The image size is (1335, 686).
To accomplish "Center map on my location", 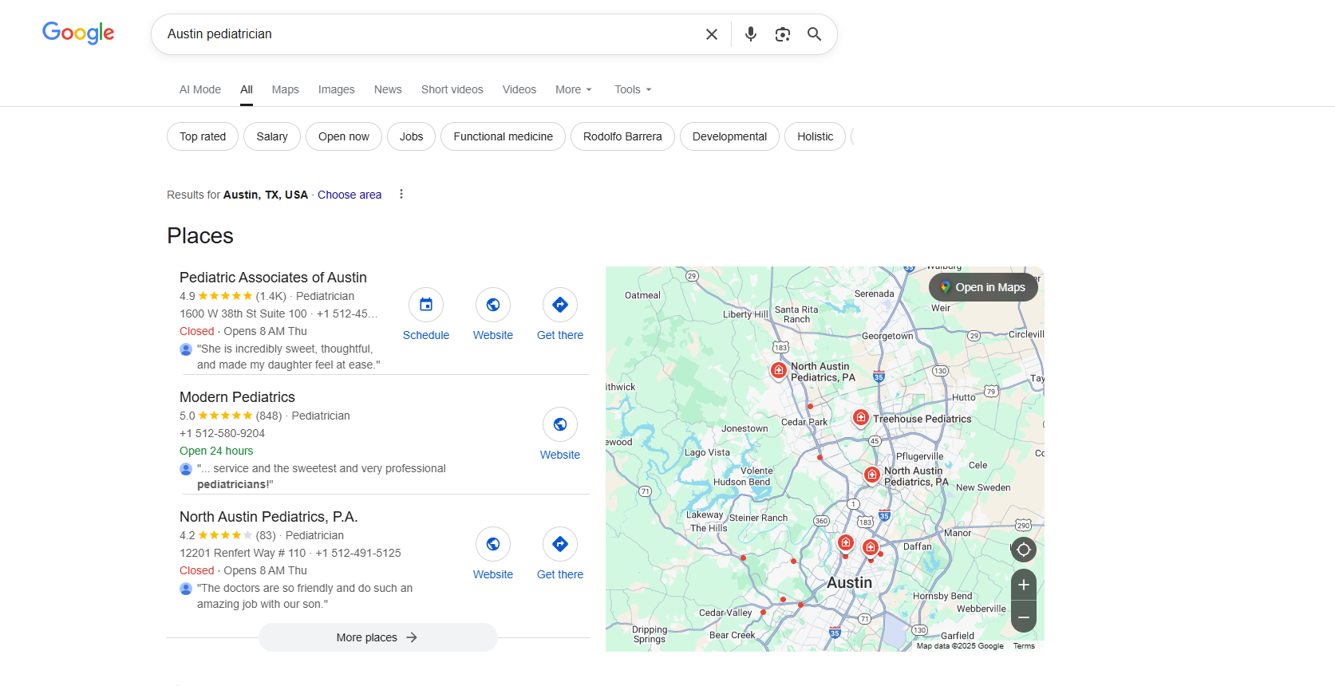I will point(1024,550).
